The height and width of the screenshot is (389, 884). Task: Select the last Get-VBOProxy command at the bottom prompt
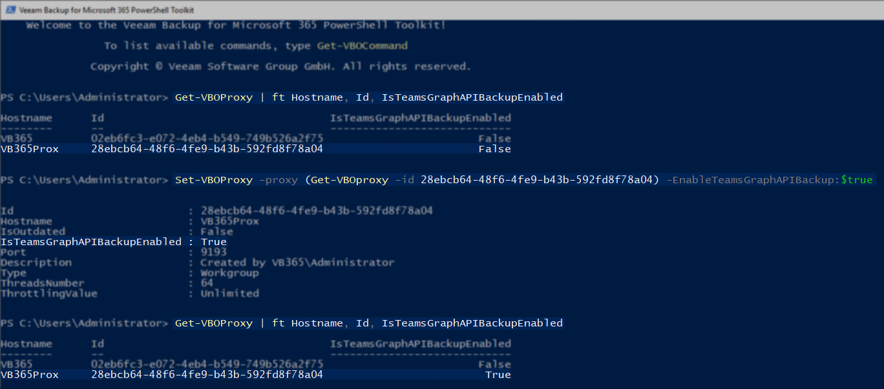pos(369,323)
